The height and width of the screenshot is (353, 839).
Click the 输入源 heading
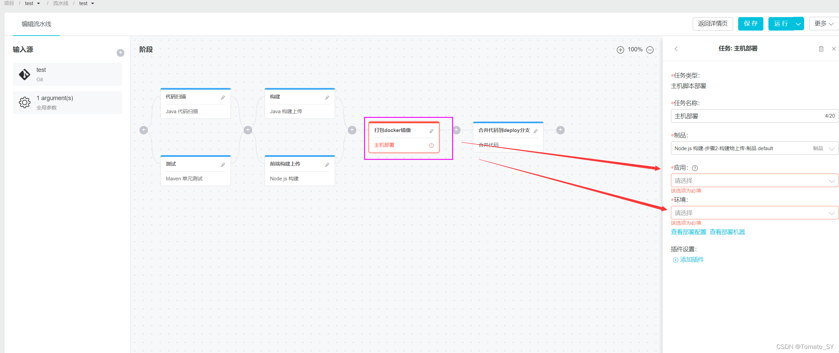tap(23, 50)
